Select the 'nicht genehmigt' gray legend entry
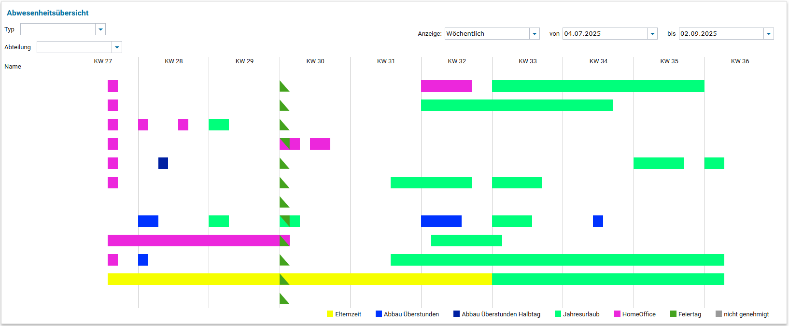This screenshot has width=789, height=326. click(719, 314)
